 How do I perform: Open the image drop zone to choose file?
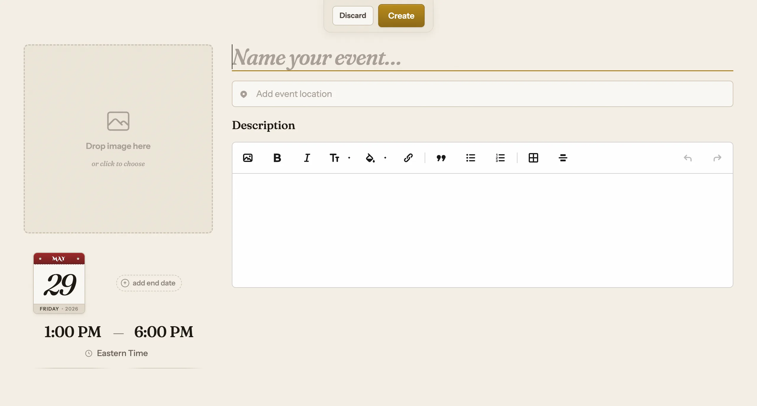[x=118, y=139]
